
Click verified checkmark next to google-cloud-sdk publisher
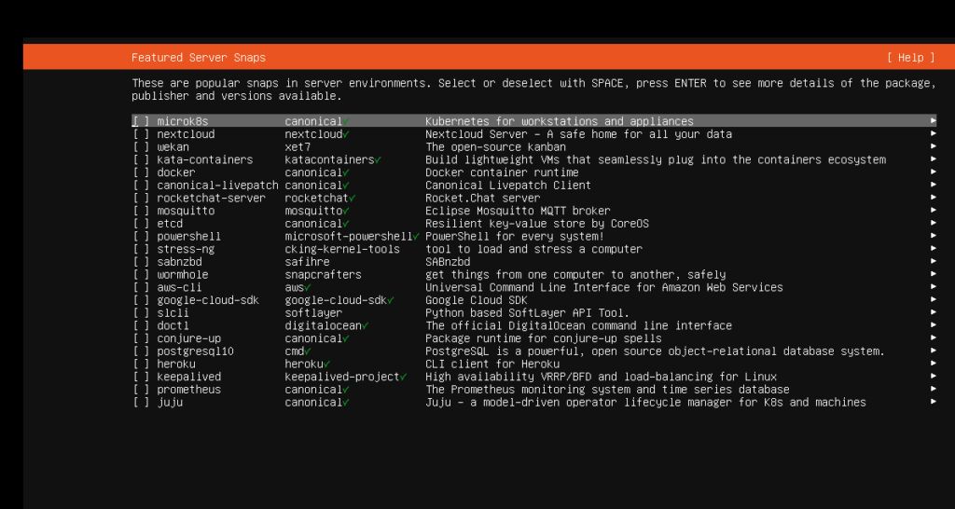click(x=391, y=300)
